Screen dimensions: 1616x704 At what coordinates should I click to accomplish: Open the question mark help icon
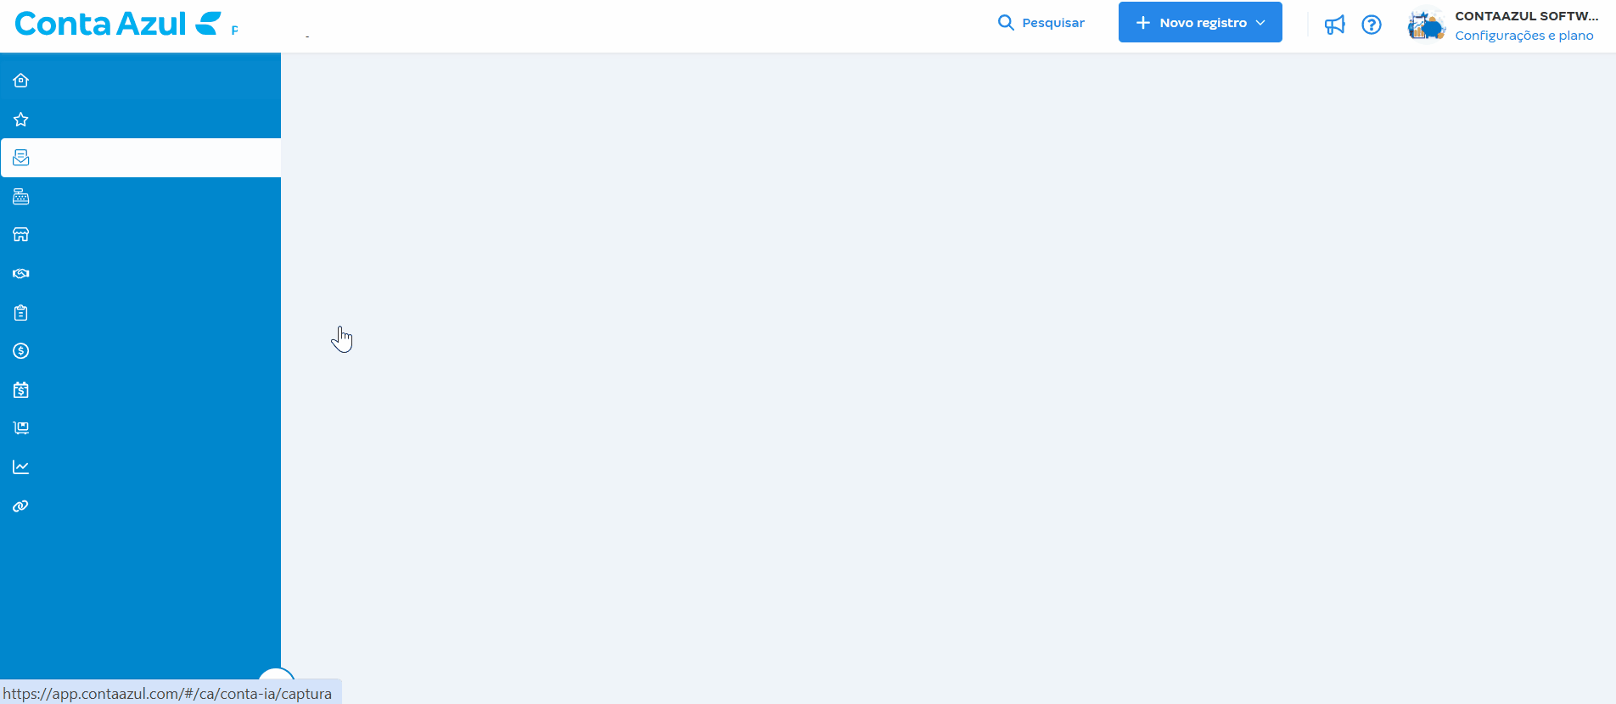(x=1372, y=25)
